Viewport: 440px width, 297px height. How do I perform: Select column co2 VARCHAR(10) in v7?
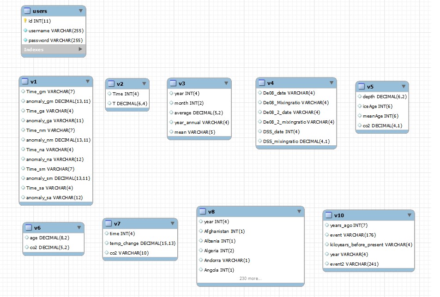click(x=140, y=253)
